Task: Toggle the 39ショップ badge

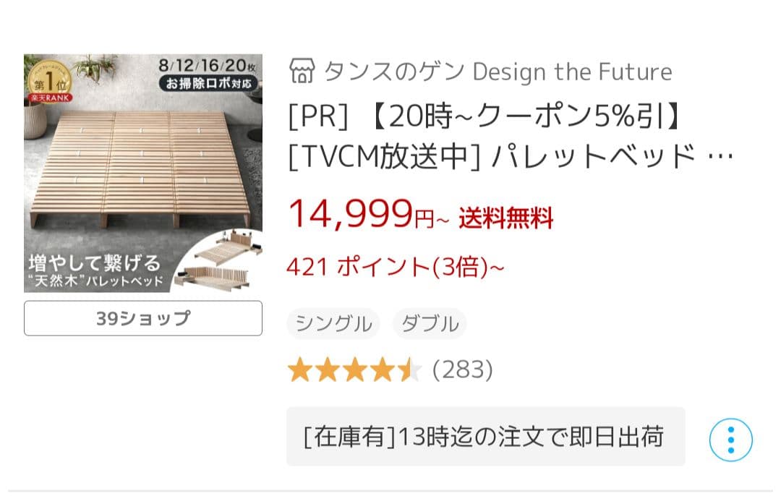Action: point(142,317)
